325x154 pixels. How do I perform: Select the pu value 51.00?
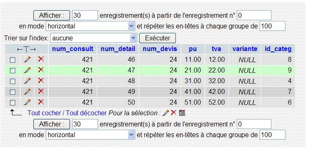tap(193, 102)
